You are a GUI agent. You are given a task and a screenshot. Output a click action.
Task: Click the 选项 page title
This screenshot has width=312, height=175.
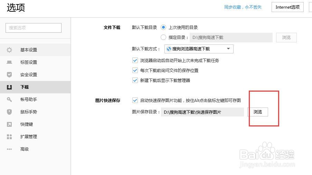pos(16,8)
